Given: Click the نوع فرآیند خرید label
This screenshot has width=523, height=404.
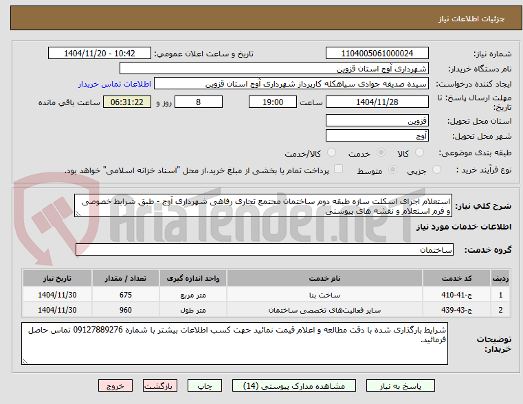Looking at the screenshot, I should pos(484,170).
